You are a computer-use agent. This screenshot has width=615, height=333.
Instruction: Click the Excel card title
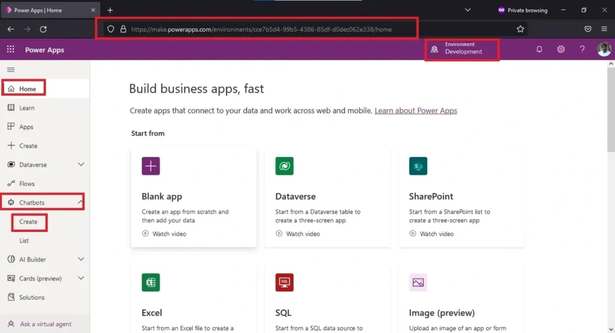[152, 313]
